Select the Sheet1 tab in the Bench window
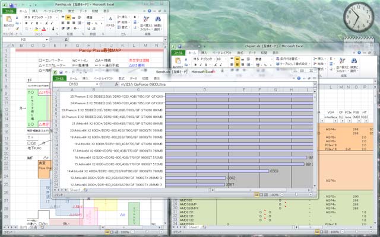This screenshot has width=380, height=237. click(x=75, y=190)
